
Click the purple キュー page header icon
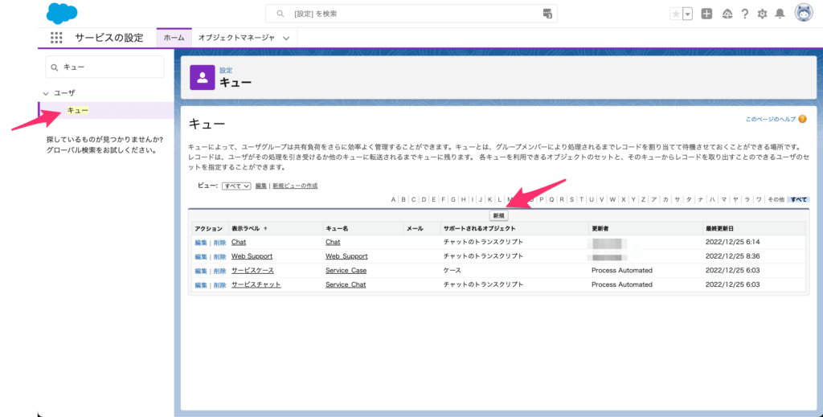click(x=202, y=78)
